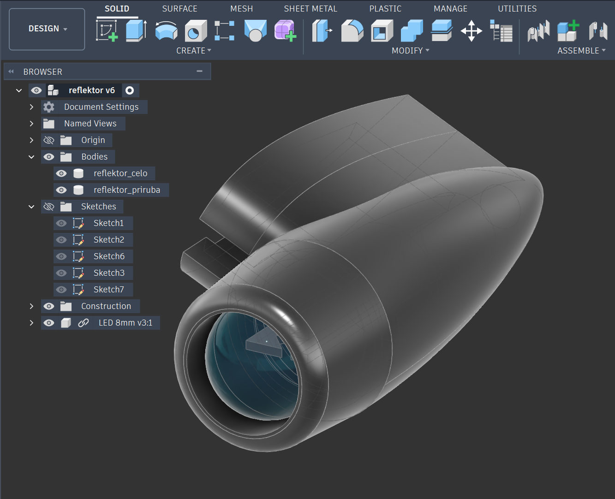Select the Press Pull tool
This screenshot has height=499, width=615.
[322, 31]
